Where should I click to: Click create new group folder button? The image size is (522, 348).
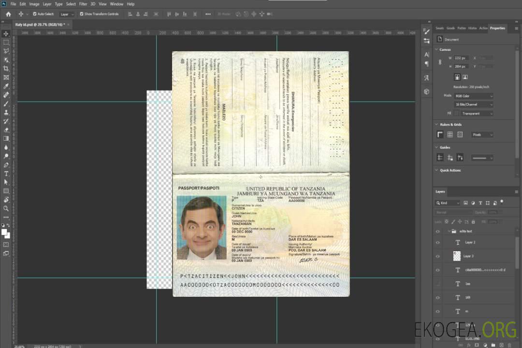click(x=493, y=345)
